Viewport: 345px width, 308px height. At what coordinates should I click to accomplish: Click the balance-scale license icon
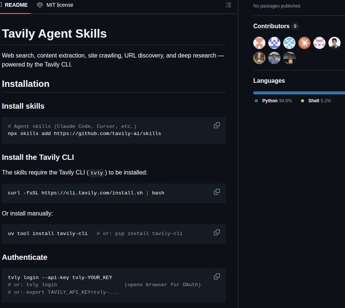[x=39, y=5]
